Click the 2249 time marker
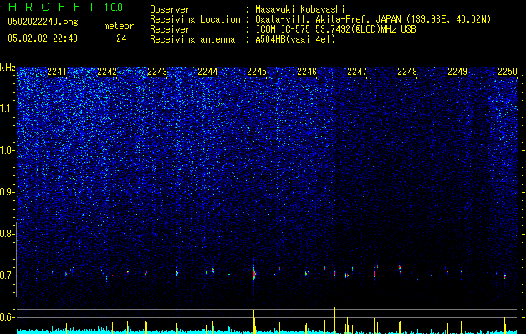 457,71
